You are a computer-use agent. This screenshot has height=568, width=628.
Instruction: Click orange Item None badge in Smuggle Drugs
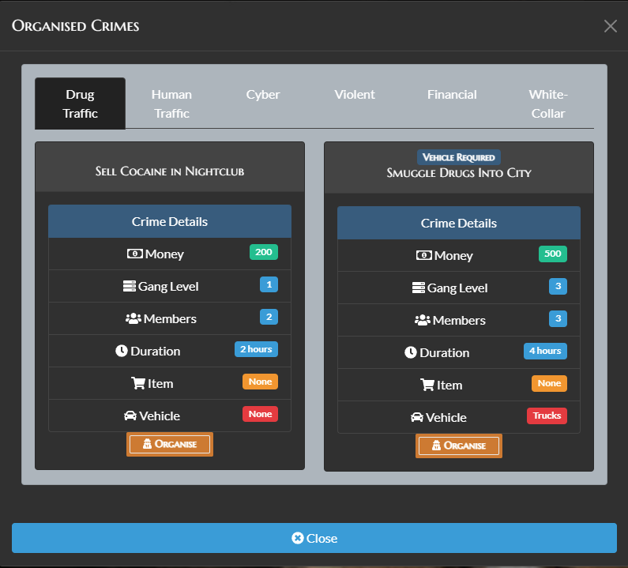[550, 383]
